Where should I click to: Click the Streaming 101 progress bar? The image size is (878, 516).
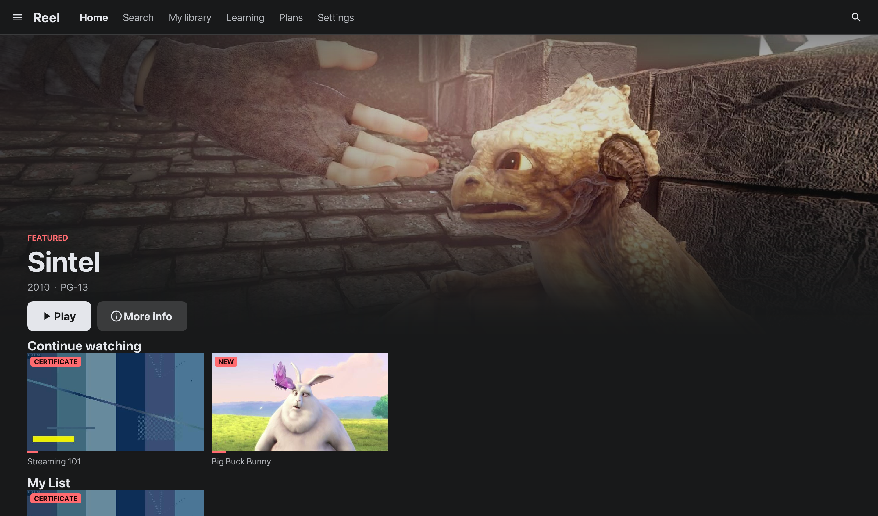(x=116, y=452)
